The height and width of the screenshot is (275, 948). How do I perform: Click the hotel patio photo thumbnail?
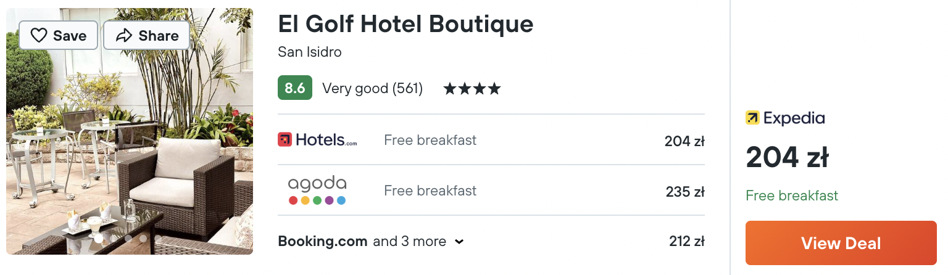tap(130, 131)
